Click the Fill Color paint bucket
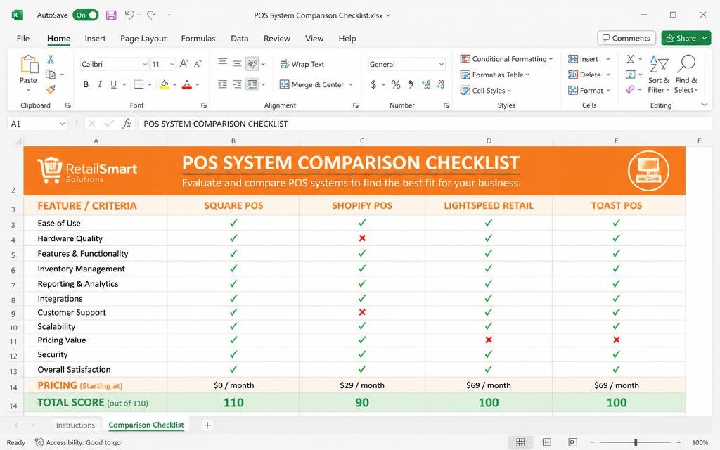 [164, 84]
